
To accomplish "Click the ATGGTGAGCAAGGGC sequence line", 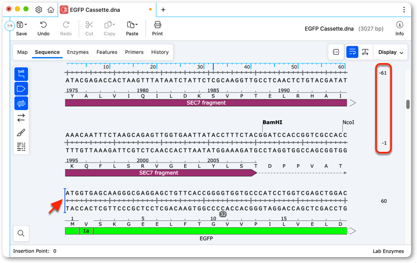I will [x=206, y=193].
